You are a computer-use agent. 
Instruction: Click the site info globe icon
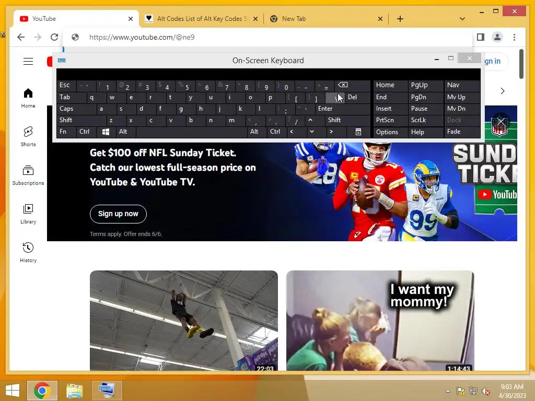[75, 37]
